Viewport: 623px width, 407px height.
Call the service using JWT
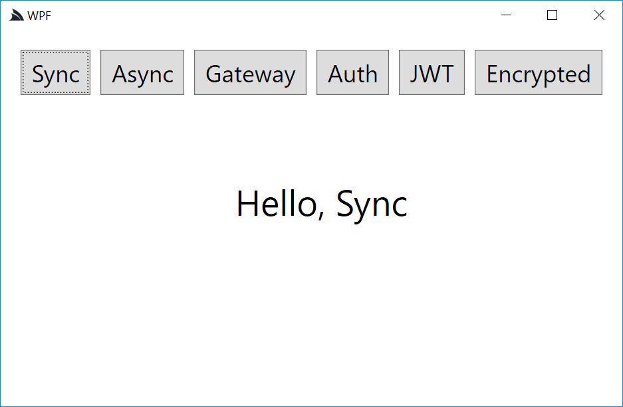(432, 72)
